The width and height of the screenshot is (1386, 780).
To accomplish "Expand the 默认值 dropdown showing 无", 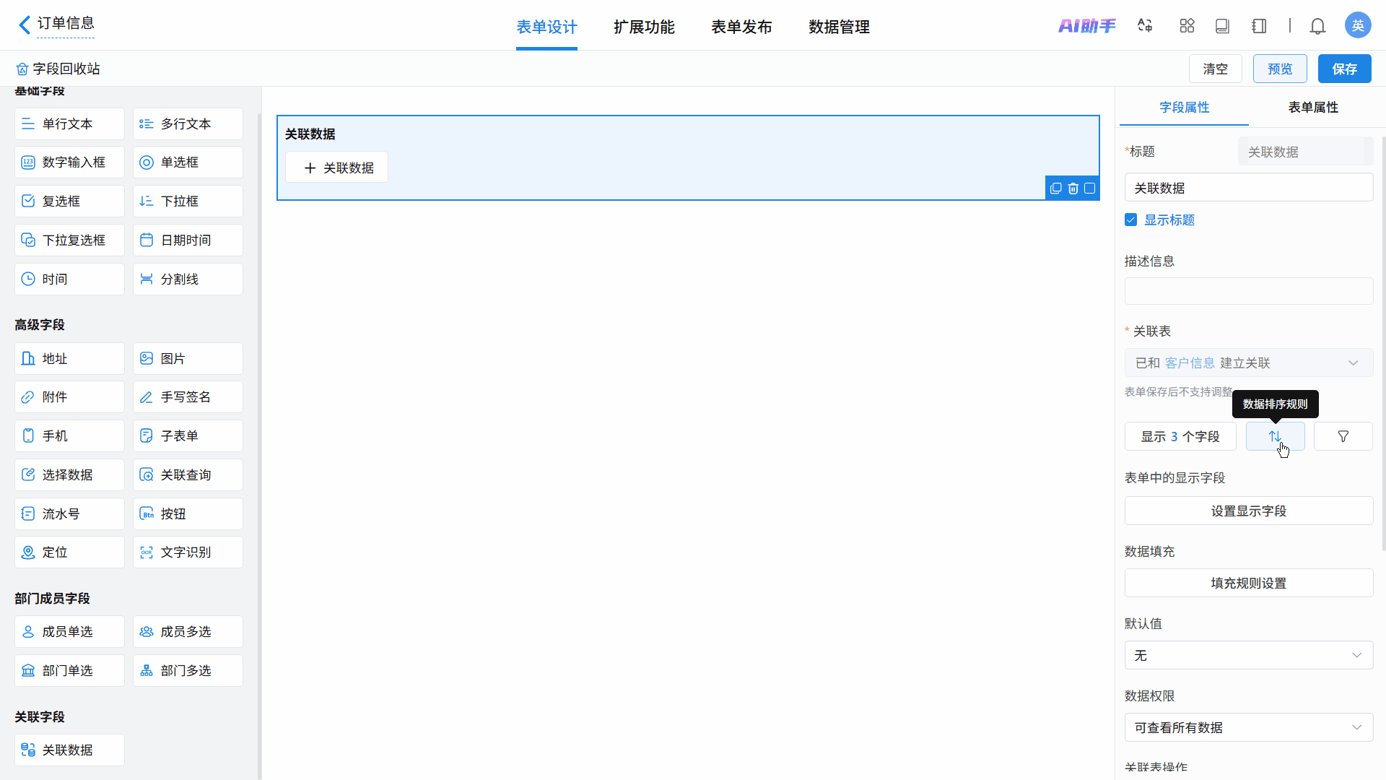I will [1248, 655].
